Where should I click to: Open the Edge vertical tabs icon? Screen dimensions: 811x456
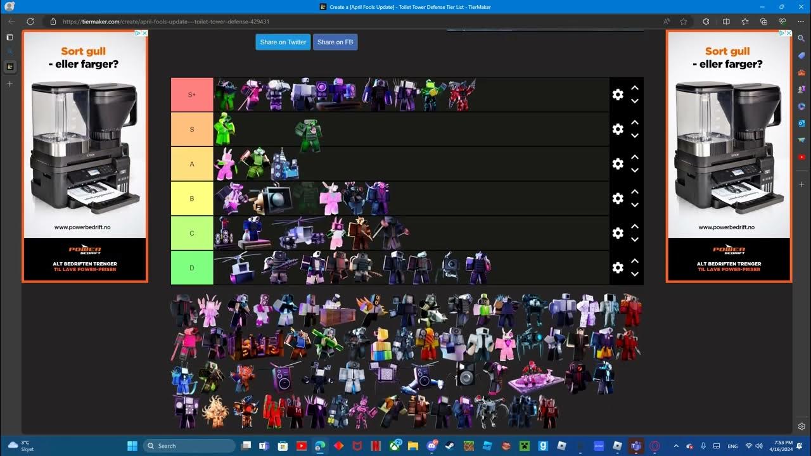tap(10, 37)
